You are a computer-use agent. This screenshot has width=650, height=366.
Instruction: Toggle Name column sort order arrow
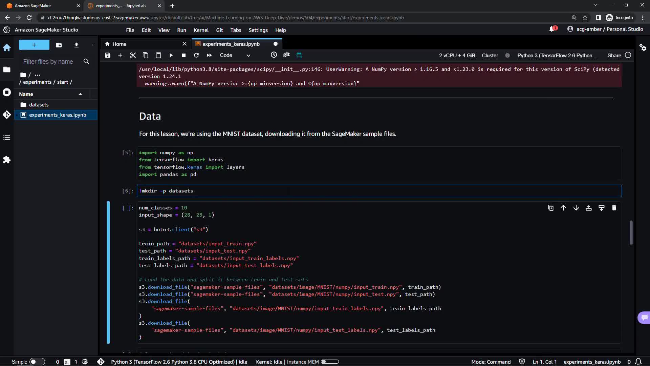click(80, 94)
